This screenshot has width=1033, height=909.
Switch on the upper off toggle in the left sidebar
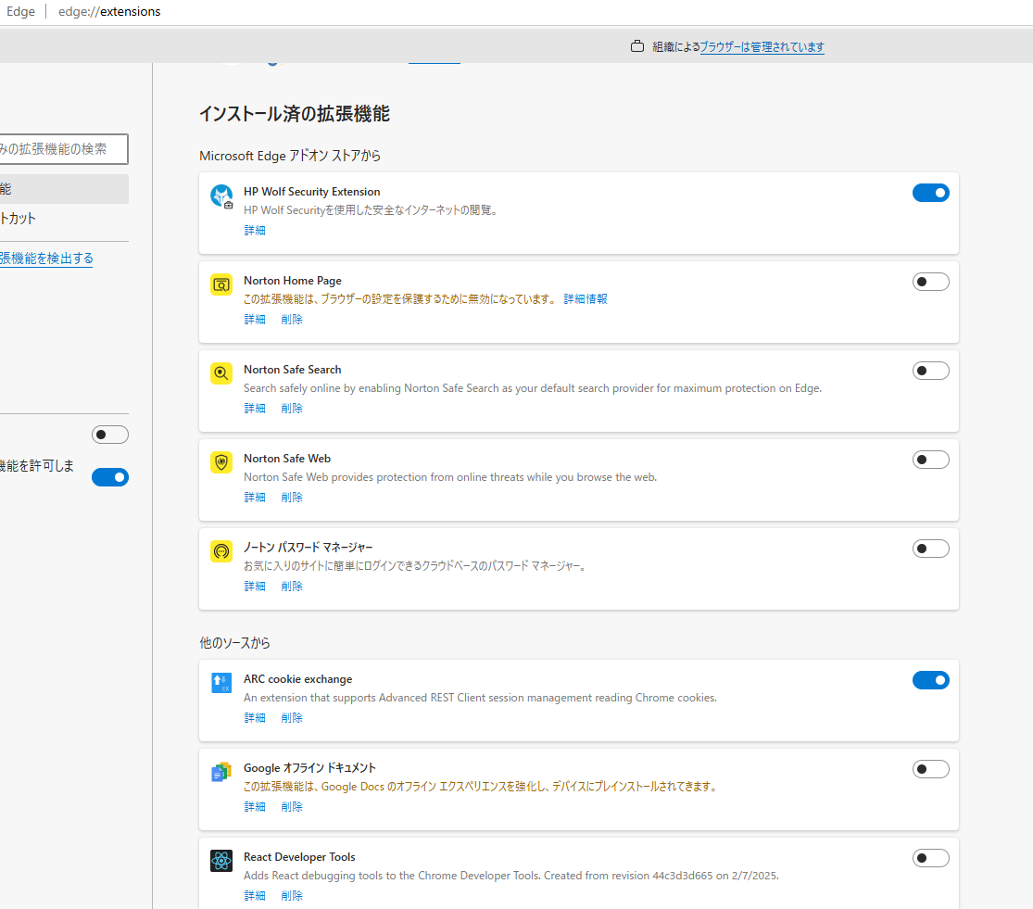click(110, 435)
